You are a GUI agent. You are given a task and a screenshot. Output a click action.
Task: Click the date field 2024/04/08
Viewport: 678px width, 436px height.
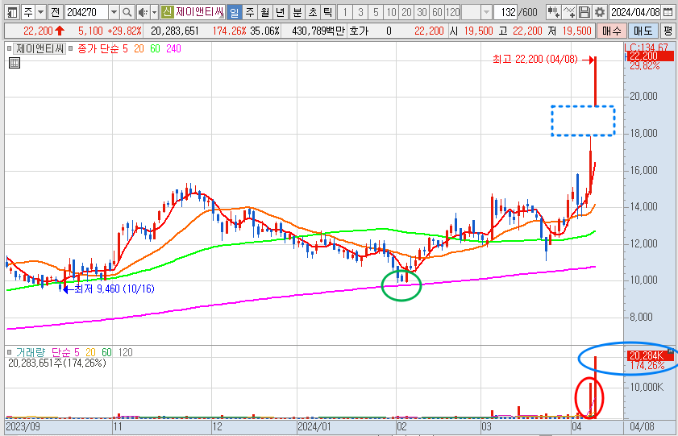[x=635, y=12]
